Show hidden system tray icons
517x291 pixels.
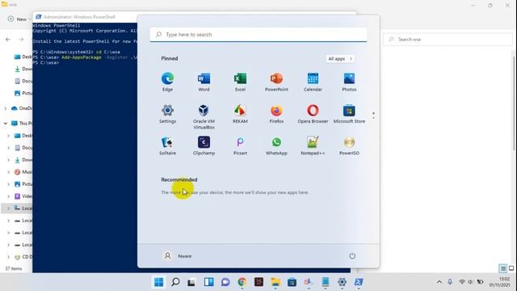pos(439,282)
